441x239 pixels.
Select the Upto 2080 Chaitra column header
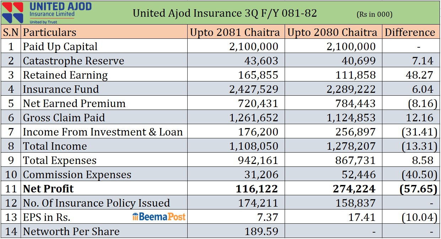click(332, 32)
